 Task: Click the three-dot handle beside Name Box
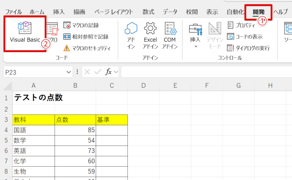(77, 72)
